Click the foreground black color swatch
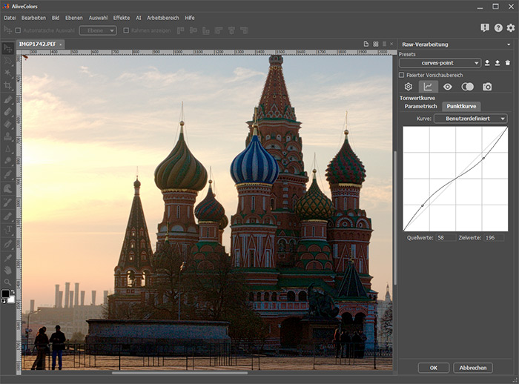The image size is (519, 384). click(x=6, y=294)
